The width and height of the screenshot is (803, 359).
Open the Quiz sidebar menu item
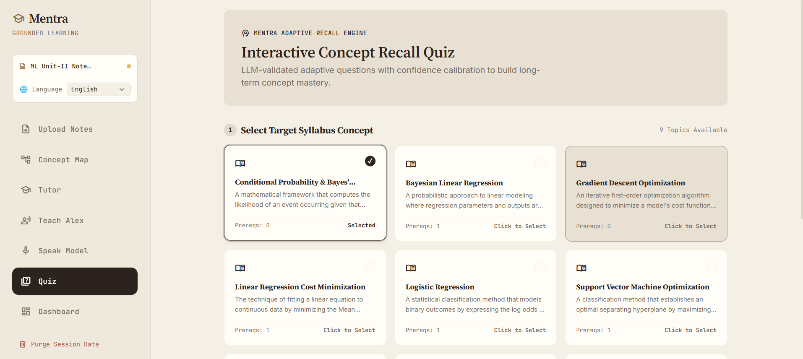click(x=75, y=281)
